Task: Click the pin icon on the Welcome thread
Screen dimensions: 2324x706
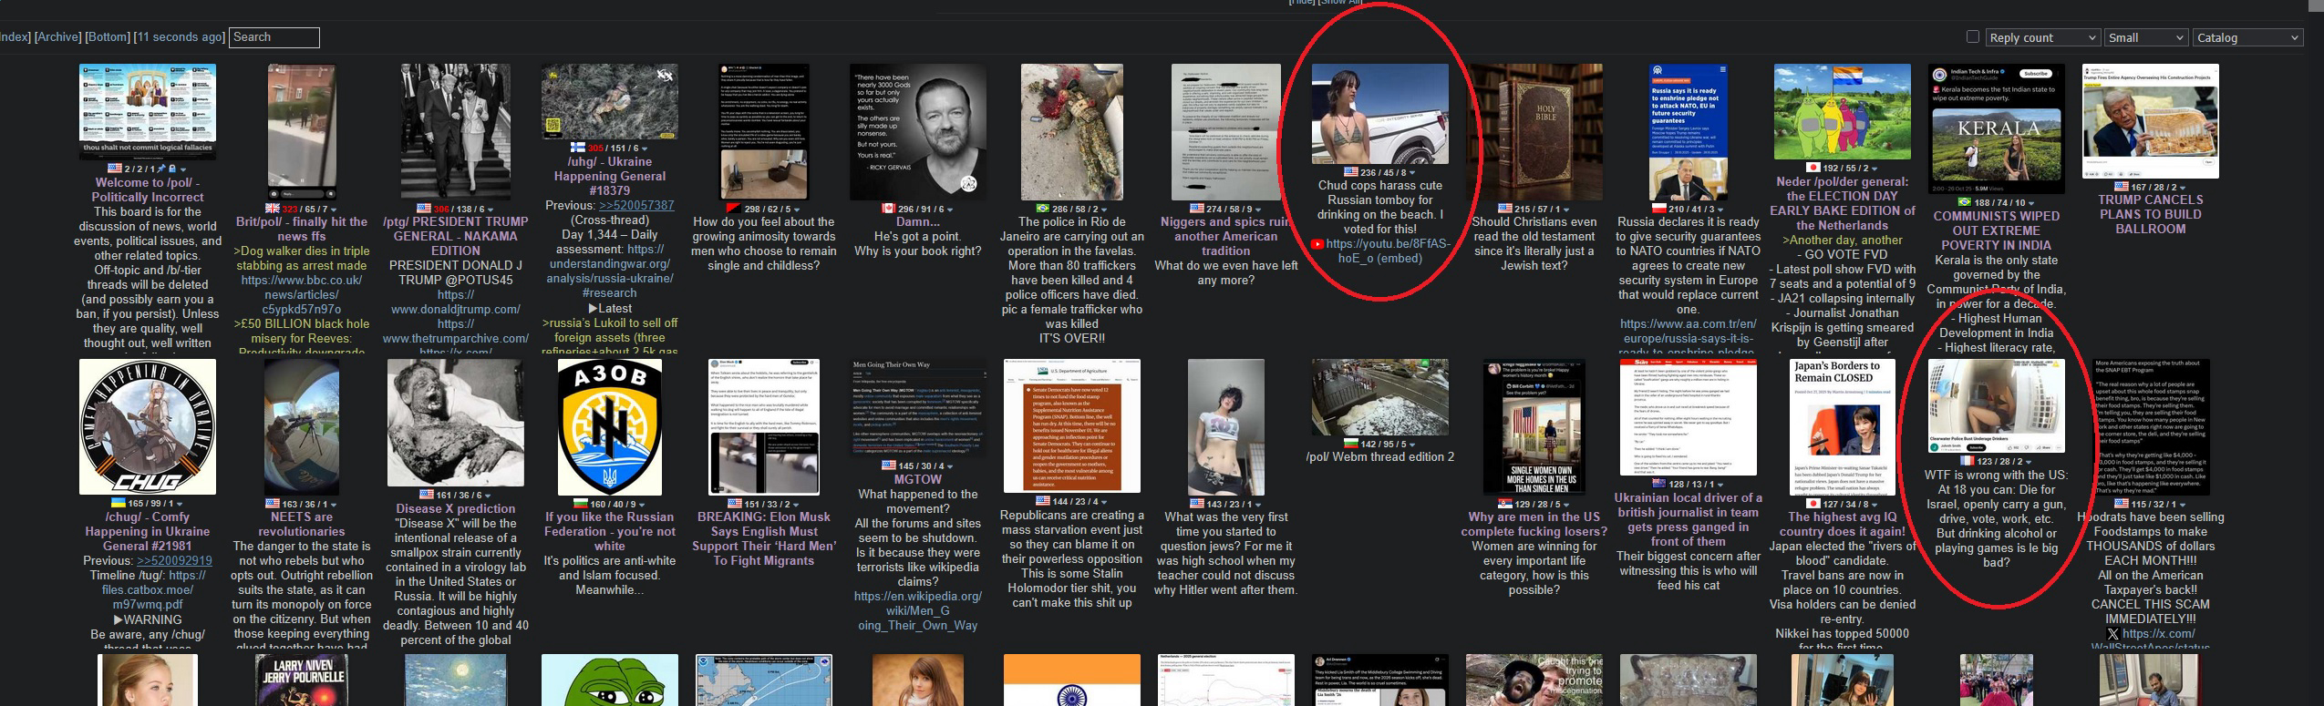Action: (x=161, y=169)
